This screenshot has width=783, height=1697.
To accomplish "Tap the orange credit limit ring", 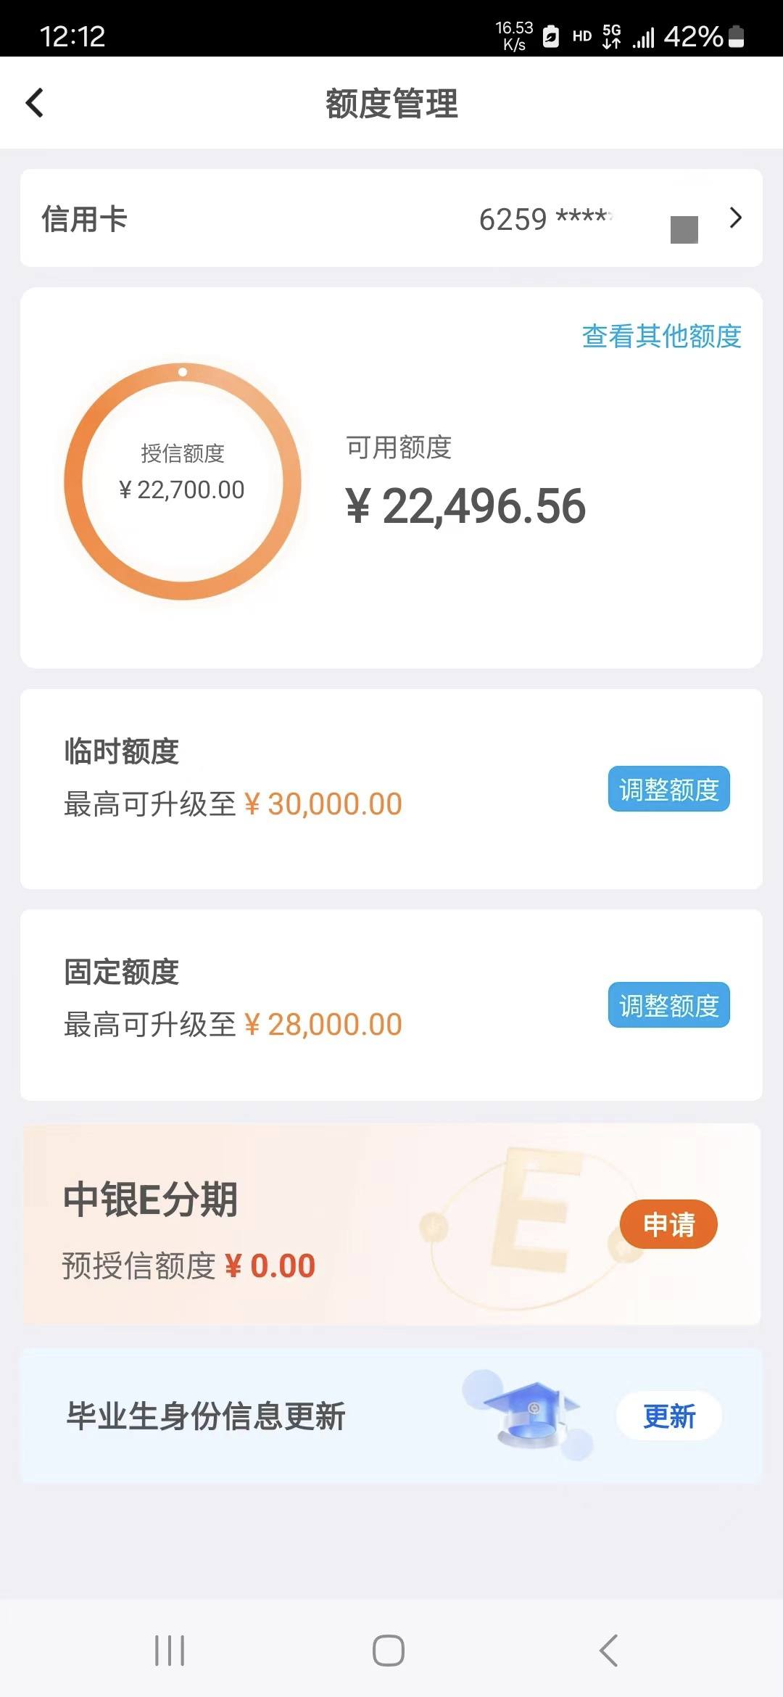I will 183,481.
